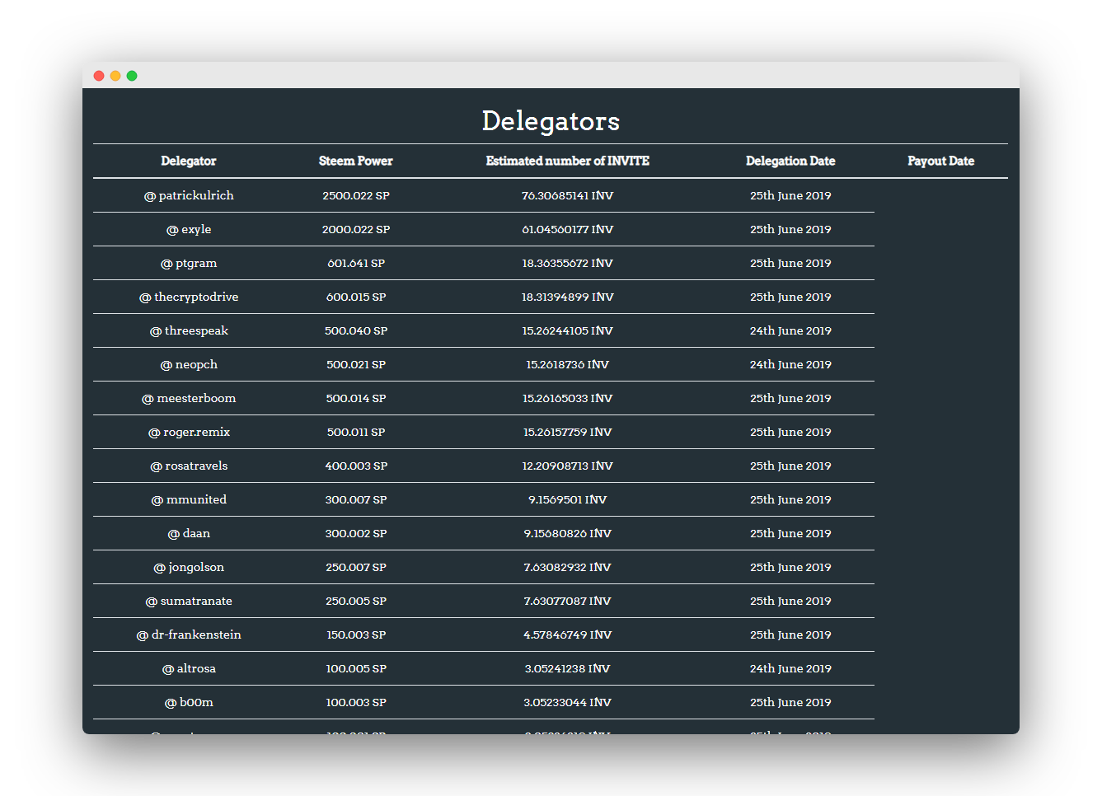Select the 150.003 SP value

(356, 634)
